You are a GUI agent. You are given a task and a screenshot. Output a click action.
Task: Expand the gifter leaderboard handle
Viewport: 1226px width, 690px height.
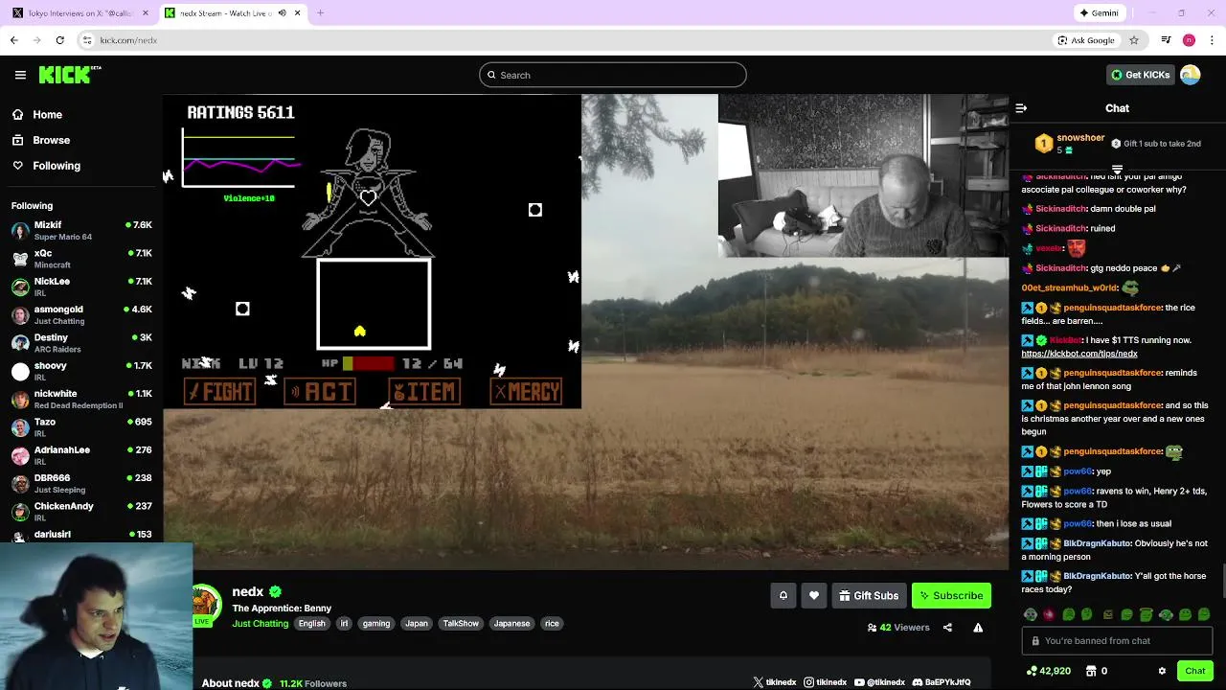(x=1117, y=170)
